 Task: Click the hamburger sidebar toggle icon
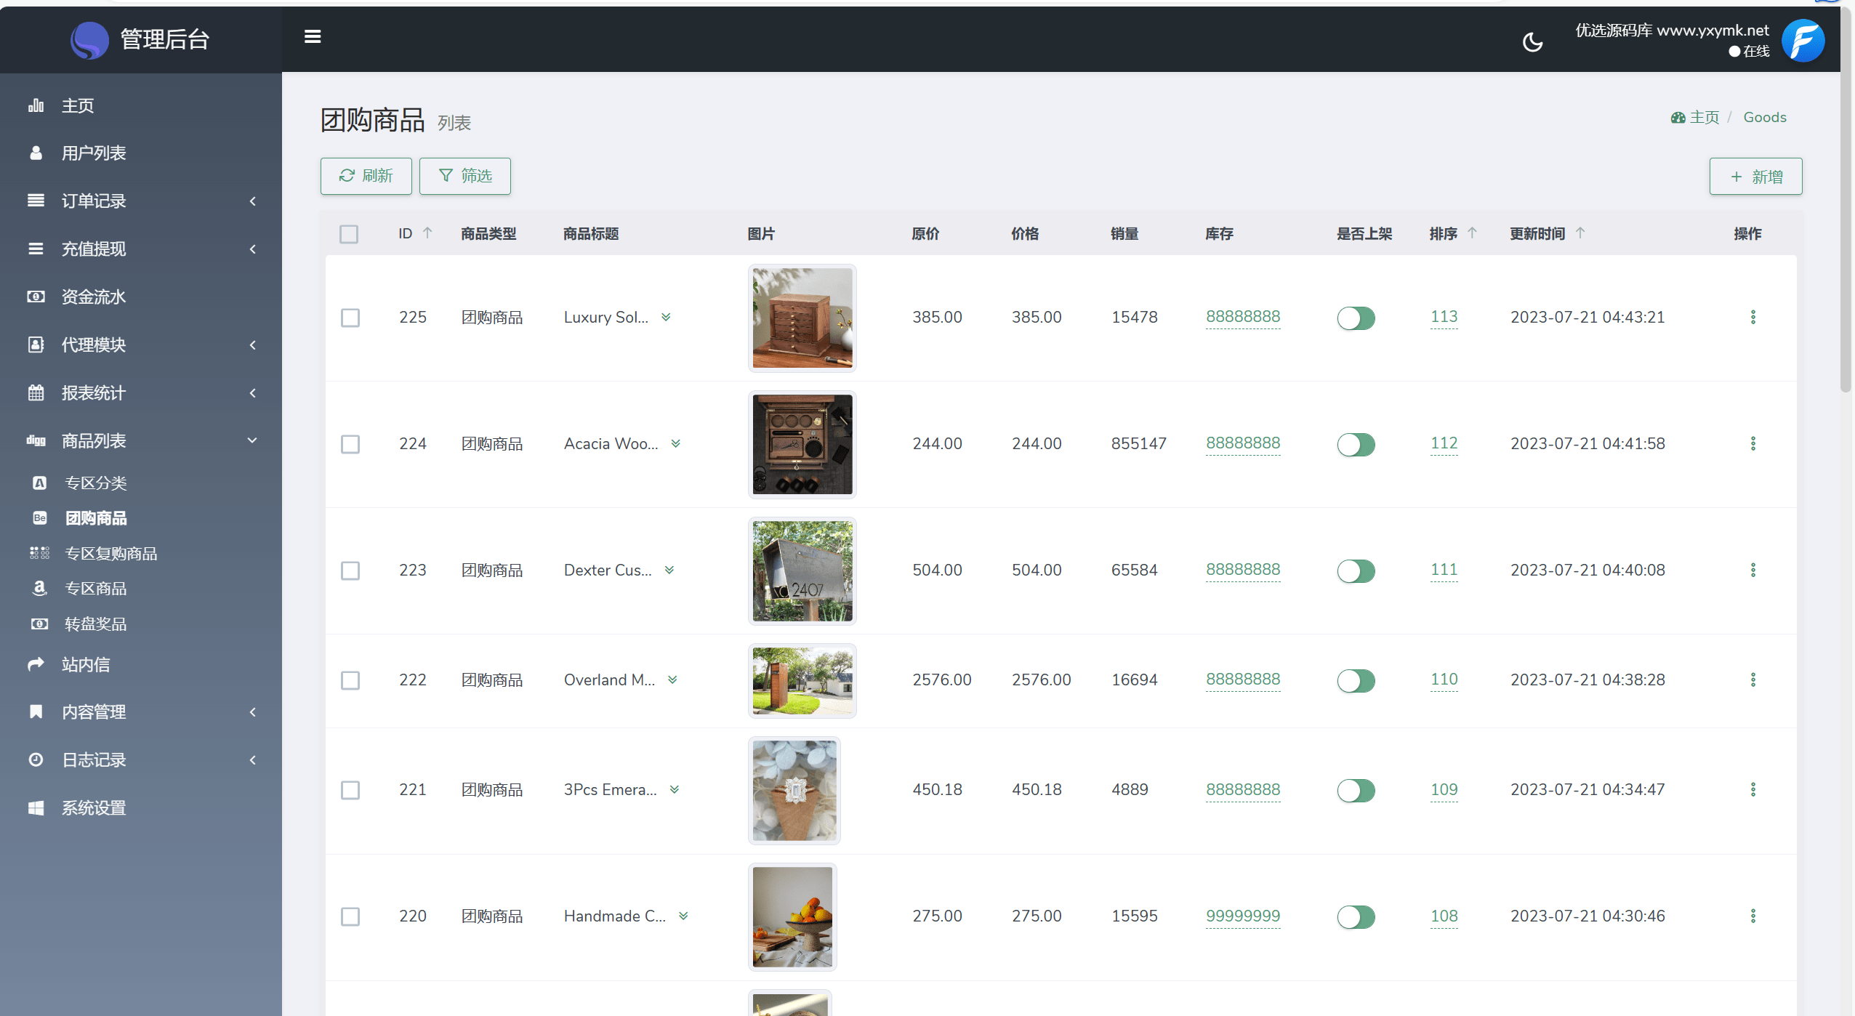click(313, 36)
